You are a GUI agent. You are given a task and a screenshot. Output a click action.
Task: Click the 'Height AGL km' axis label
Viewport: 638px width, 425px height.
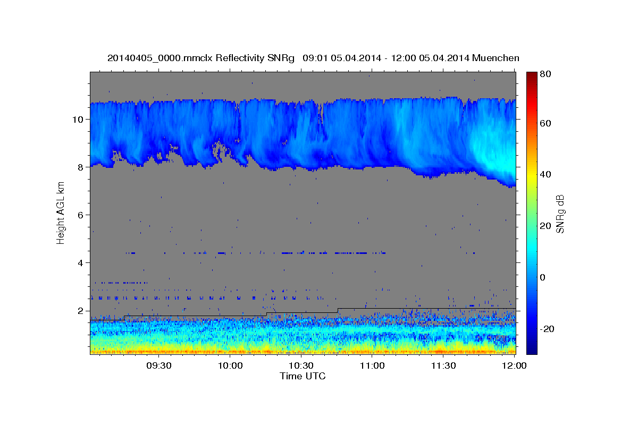click(61, 213)
